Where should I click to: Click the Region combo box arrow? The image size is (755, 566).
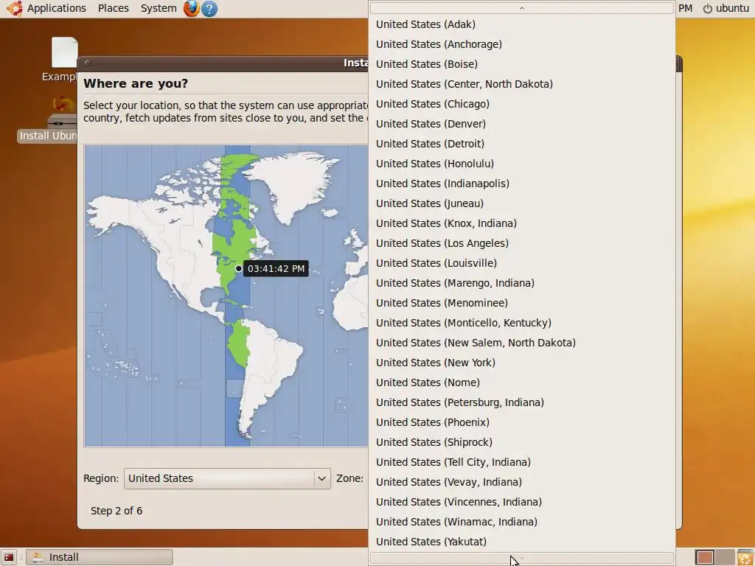(x=321, y=478)
